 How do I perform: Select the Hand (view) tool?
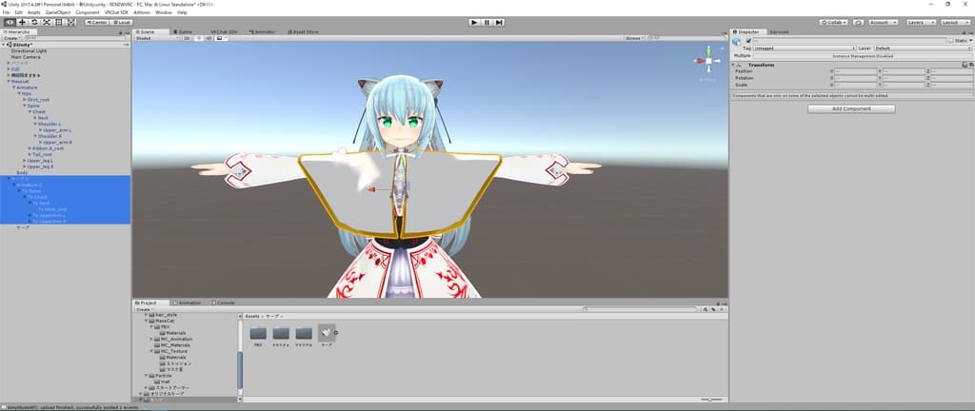10,22
